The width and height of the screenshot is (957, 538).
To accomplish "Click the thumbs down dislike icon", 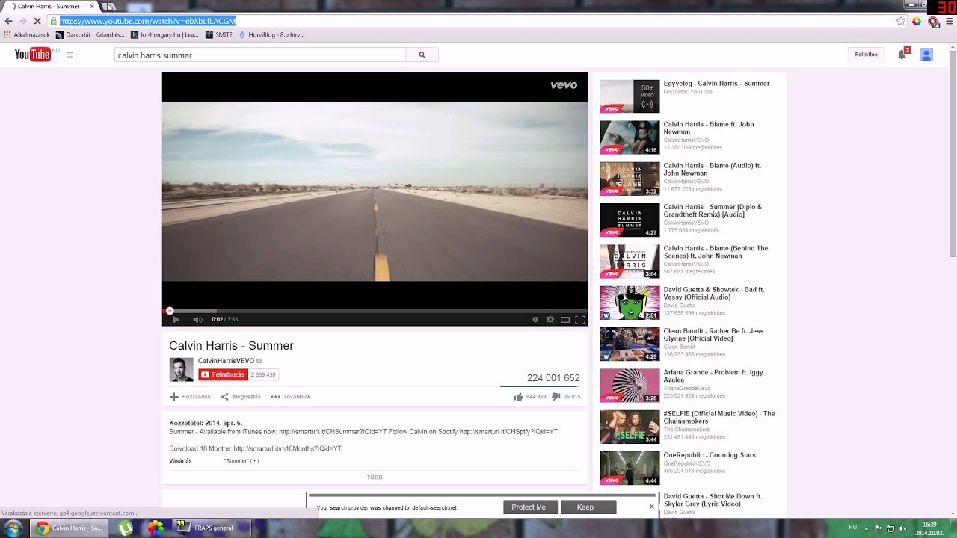I will point(556,397).
